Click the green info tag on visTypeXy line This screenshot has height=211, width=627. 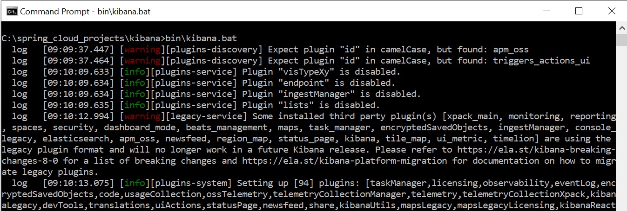tap(134, 71)
